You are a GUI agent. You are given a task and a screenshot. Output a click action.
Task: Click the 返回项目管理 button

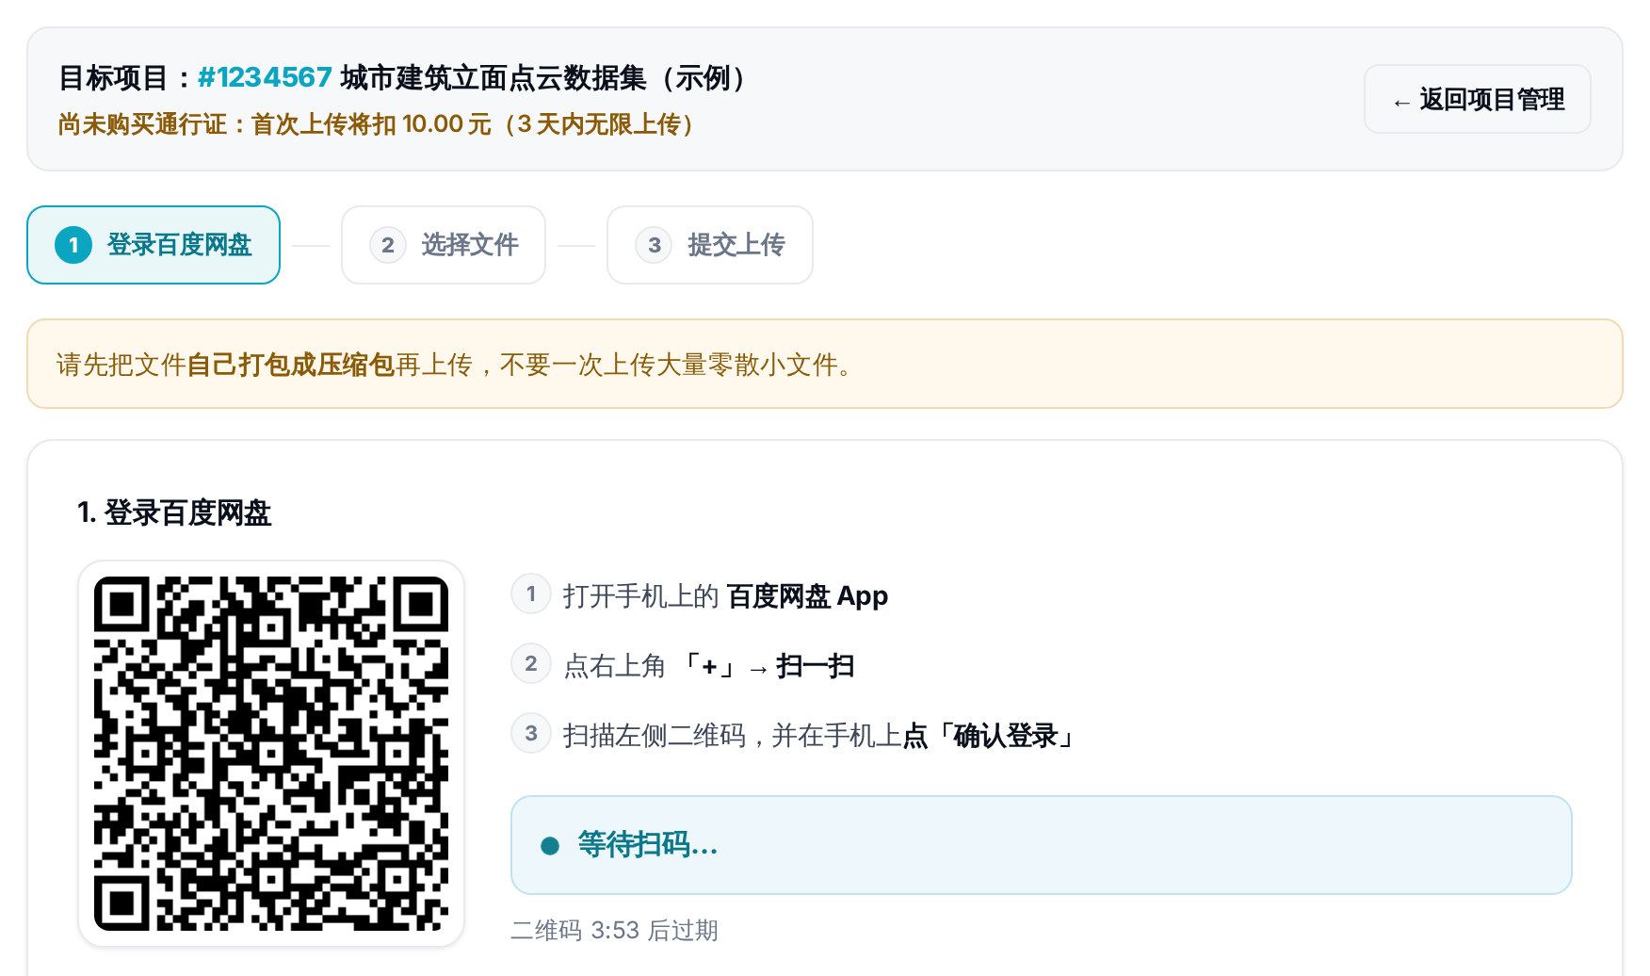pos(1477,99)
